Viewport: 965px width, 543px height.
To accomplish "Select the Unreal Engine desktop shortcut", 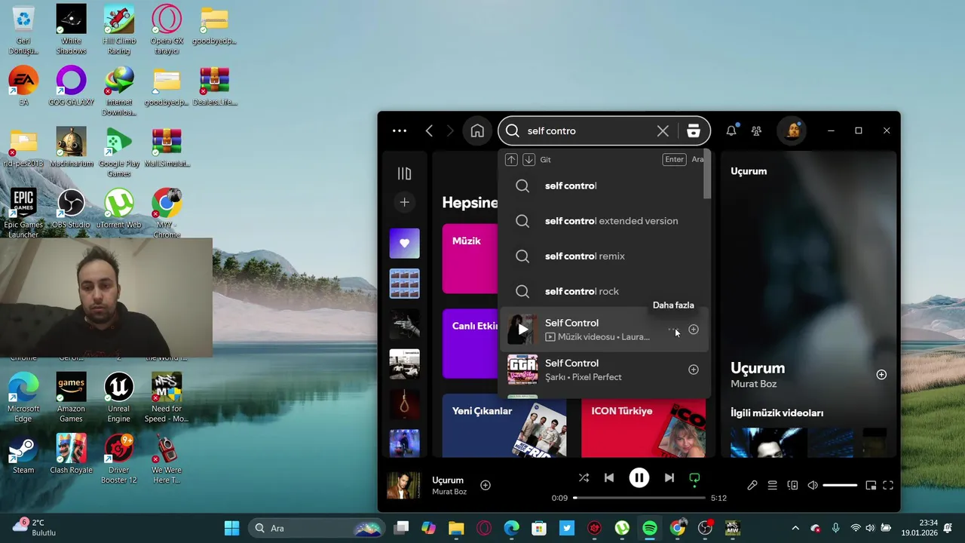I will click(118, 397).
